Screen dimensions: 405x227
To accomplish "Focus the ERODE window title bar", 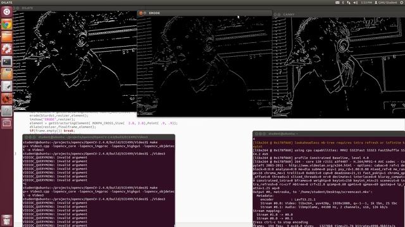I will [x=204, y=13].
